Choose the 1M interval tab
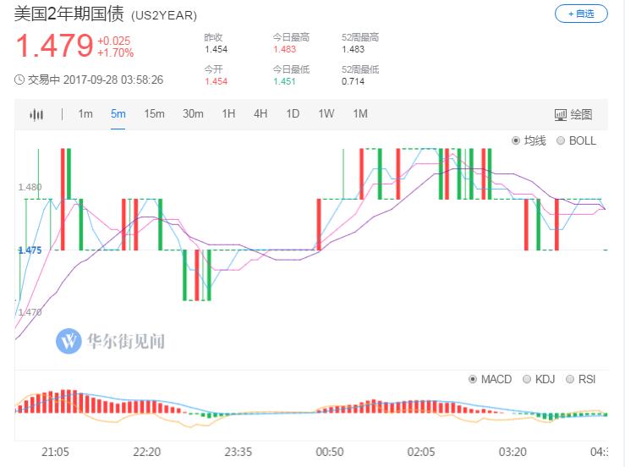 360,114
